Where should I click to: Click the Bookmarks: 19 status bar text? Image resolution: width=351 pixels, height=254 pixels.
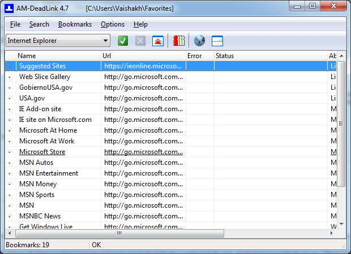coord(28,245)
